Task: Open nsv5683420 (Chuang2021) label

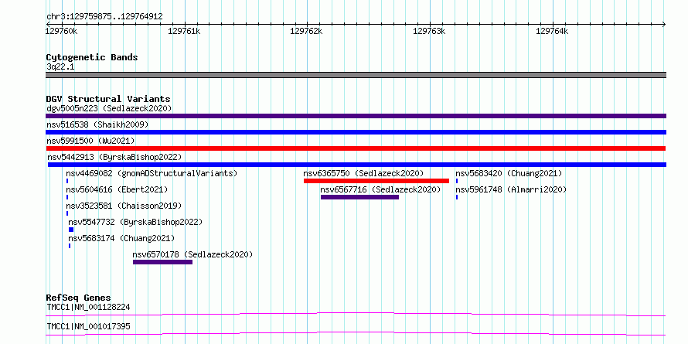Action: 509,173
